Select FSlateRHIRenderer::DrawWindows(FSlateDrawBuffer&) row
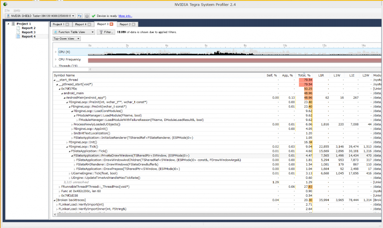This screenshot has height=228, width=383. coord(217,165)
